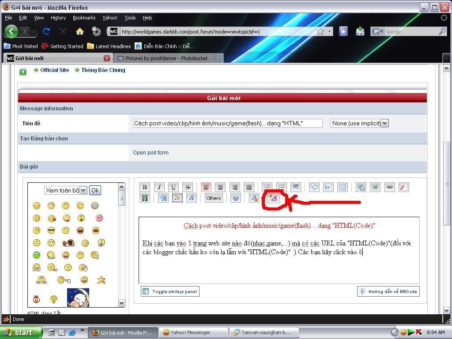The width and height of the screenshot is (452, 339).
Task: Open the address bar history dropdown arrow
Action: [329, 32]
